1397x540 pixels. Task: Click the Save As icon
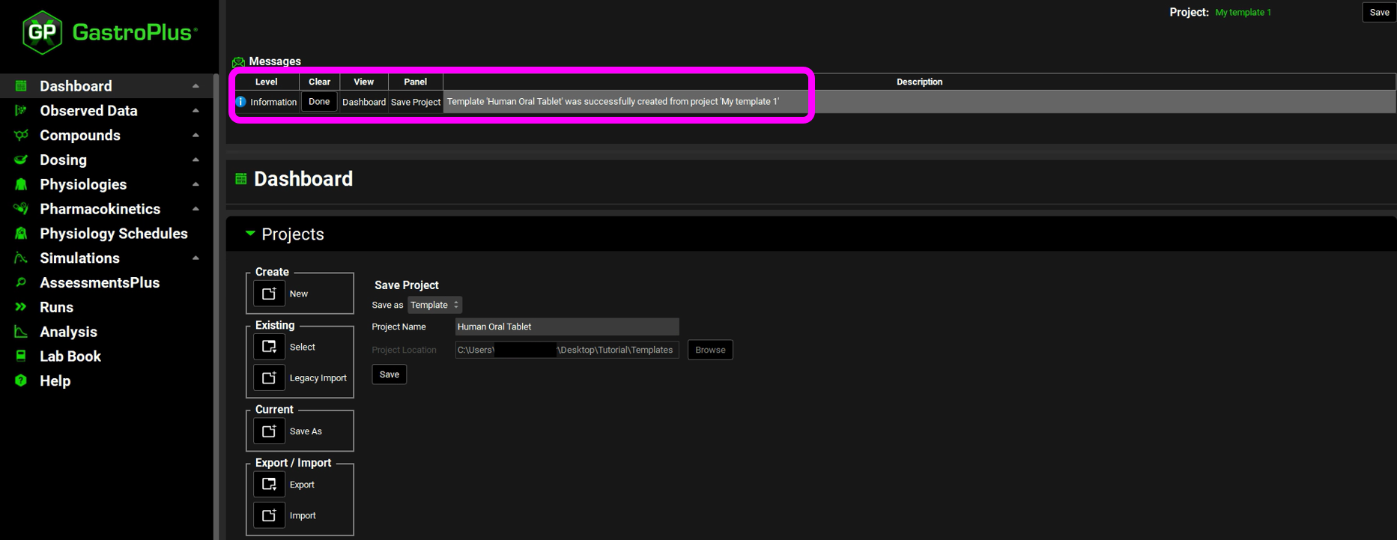pos(269,431)
